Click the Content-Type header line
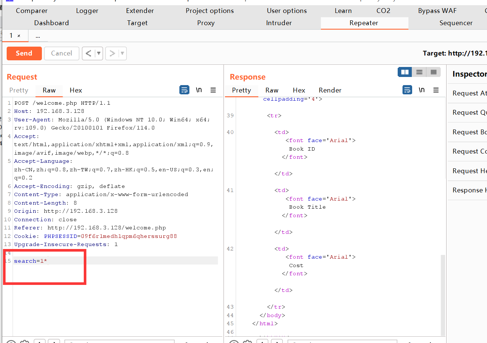 coord(101,194)
